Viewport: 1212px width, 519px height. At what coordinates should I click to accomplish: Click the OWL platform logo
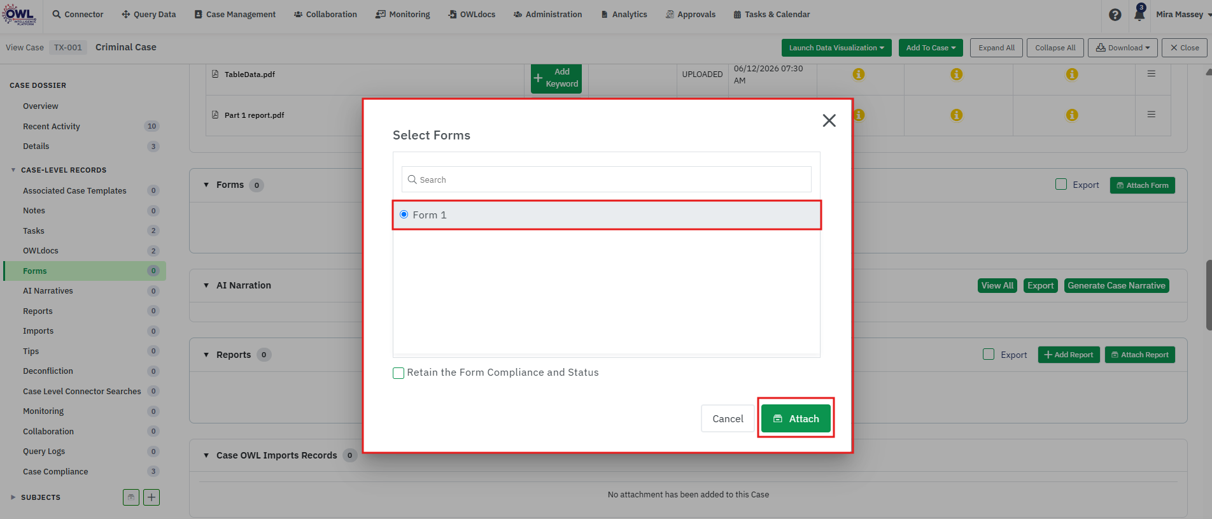[x=19, y=14]
